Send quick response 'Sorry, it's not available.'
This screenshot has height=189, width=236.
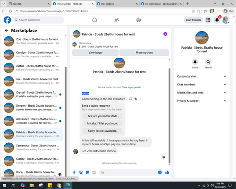click(102, 131)
